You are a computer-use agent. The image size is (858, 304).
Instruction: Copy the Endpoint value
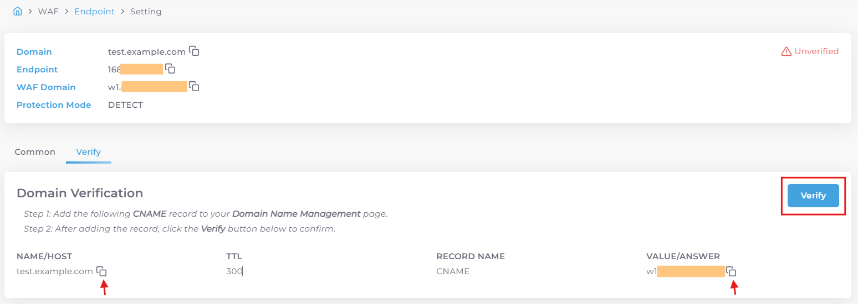170,69
